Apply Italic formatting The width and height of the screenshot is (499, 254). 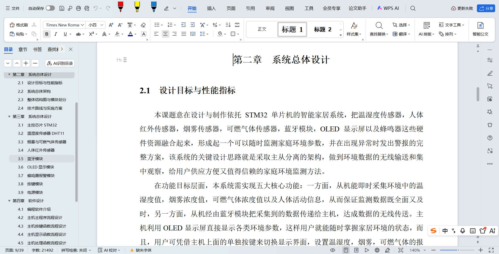pyautogui.click(x=56, y=34)
